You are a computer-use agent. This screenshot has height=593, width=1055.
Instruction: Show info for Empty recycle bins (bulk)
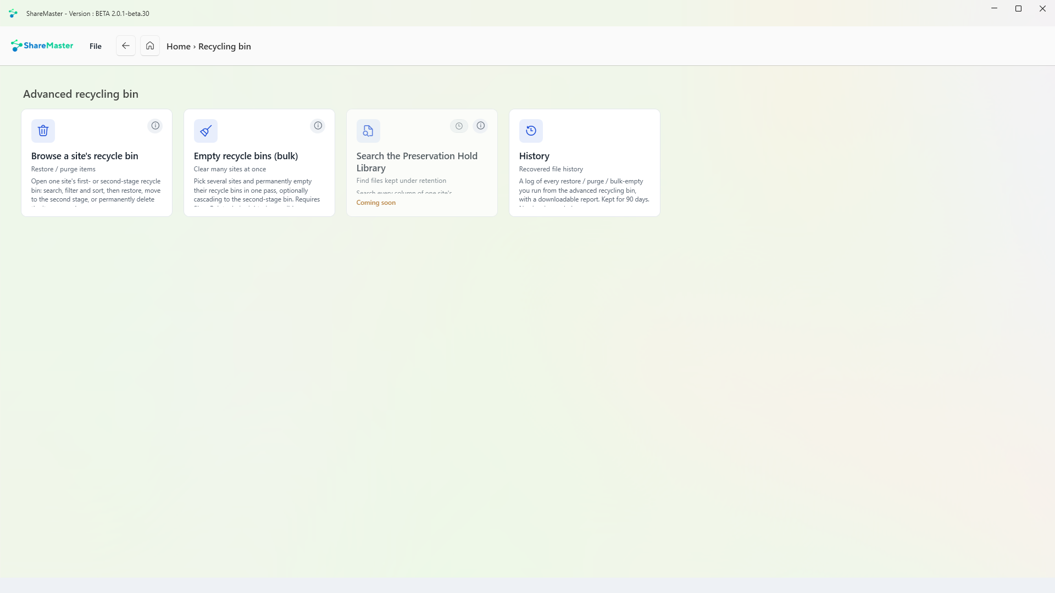(318, 126)
